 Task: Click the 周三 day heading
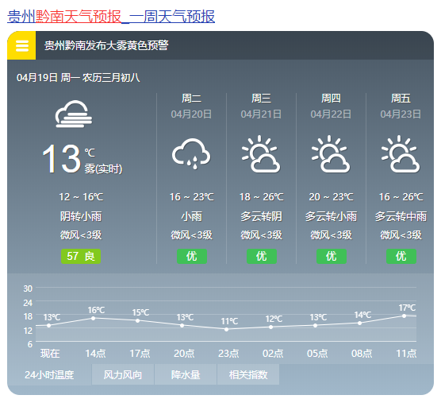coord(261,99)
